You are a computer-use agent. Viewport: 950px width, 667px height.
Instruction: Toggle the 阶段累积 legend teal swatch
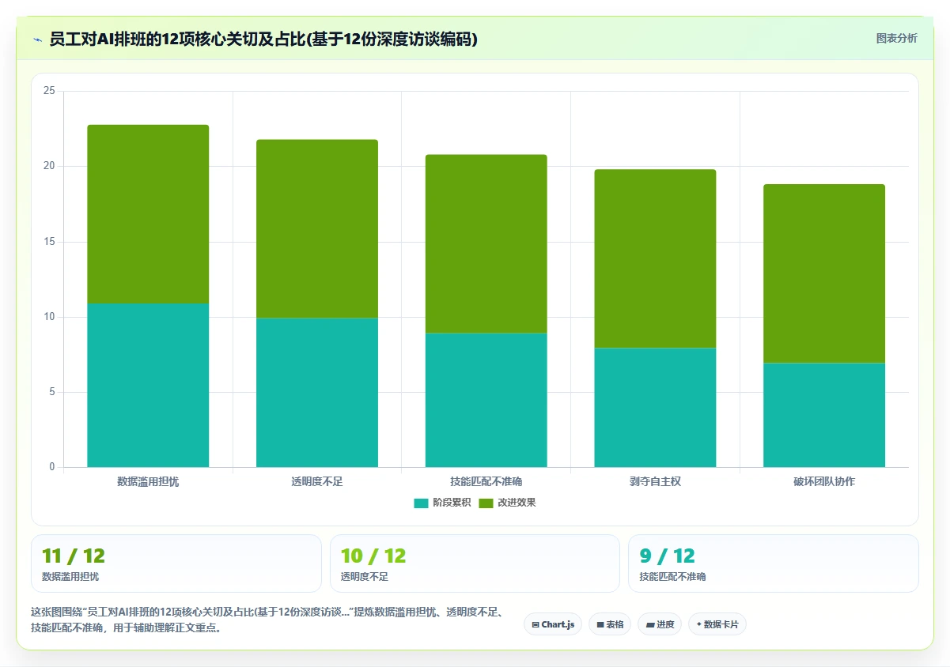tap(421, 503)
